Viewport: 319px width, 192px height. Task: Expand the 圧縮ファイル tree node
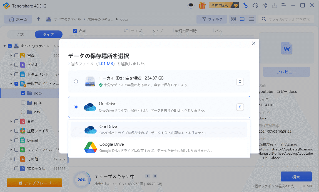pos(11,131)
